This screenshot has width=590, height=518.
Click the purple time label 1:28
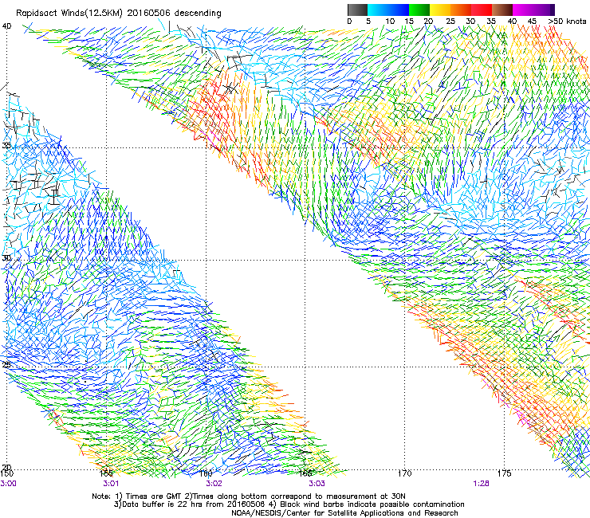click(482, 484)
